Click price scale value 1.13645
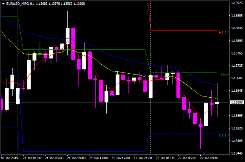Screen dimensions: 245x162 click(237, 91)
